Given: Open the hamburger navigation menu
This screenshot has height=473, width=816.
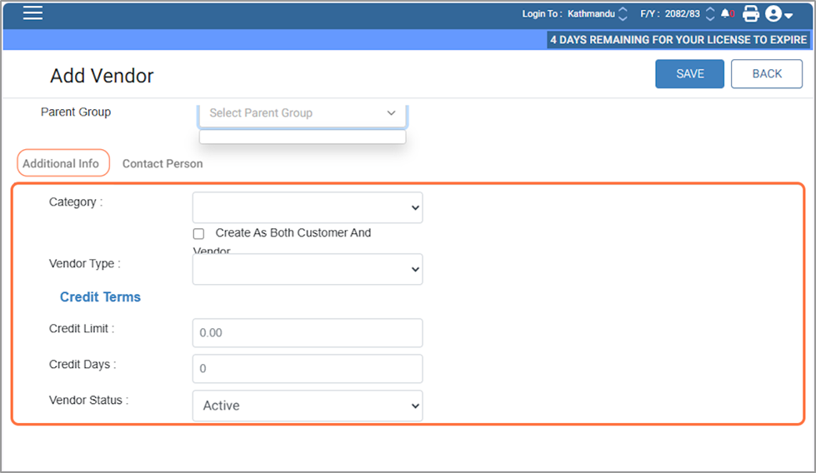Looking at the screenshot, I should 33,13.
